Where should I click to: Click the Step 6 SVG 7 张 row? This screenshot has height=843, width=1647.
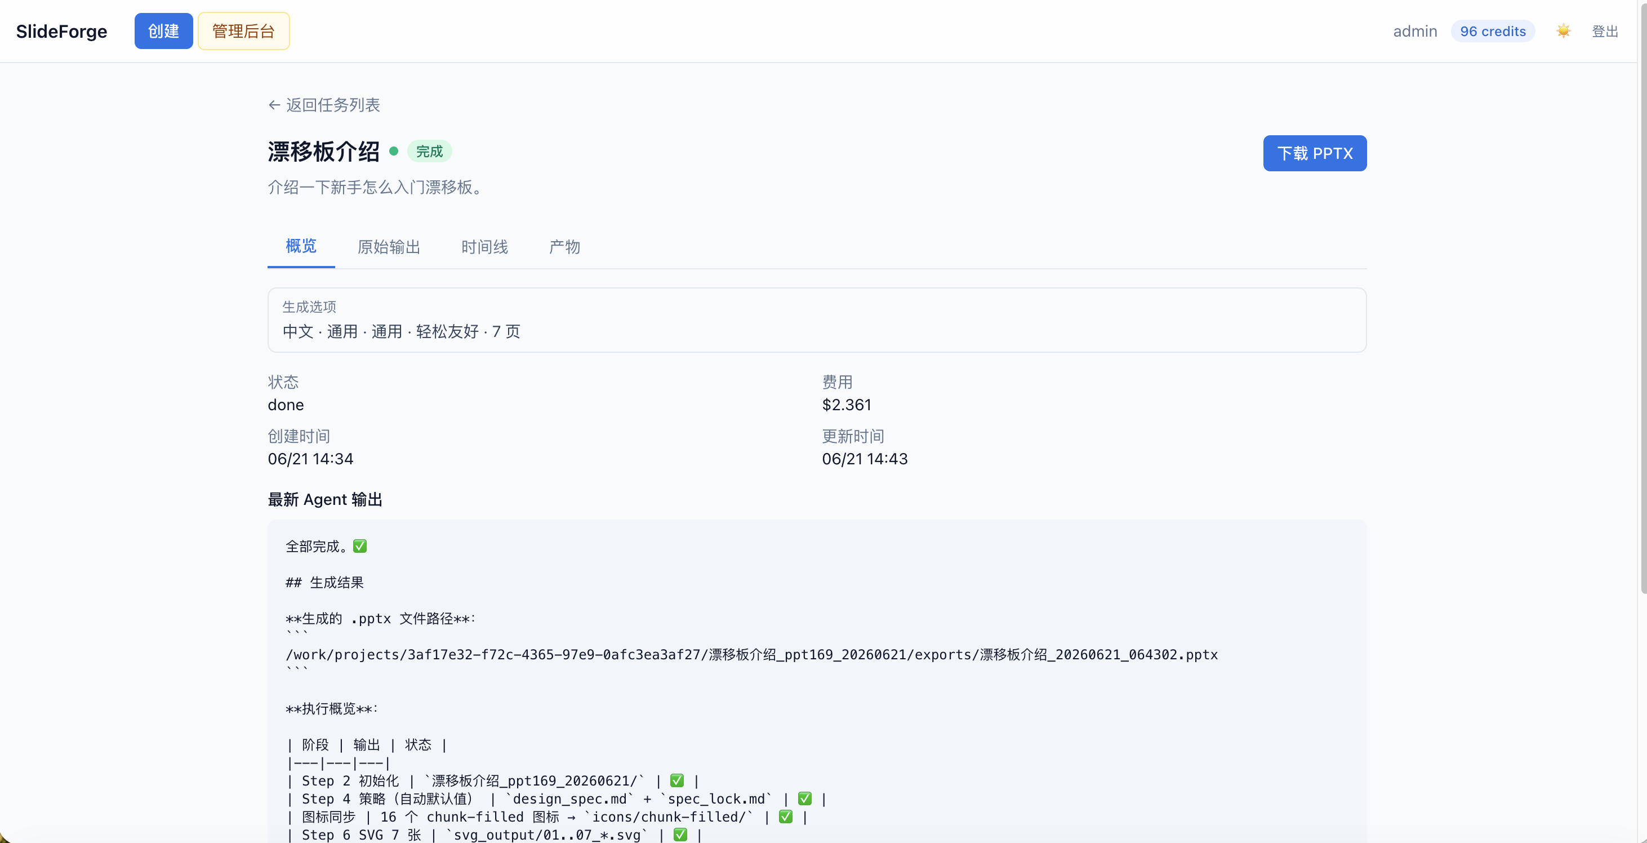click(494, 835)
